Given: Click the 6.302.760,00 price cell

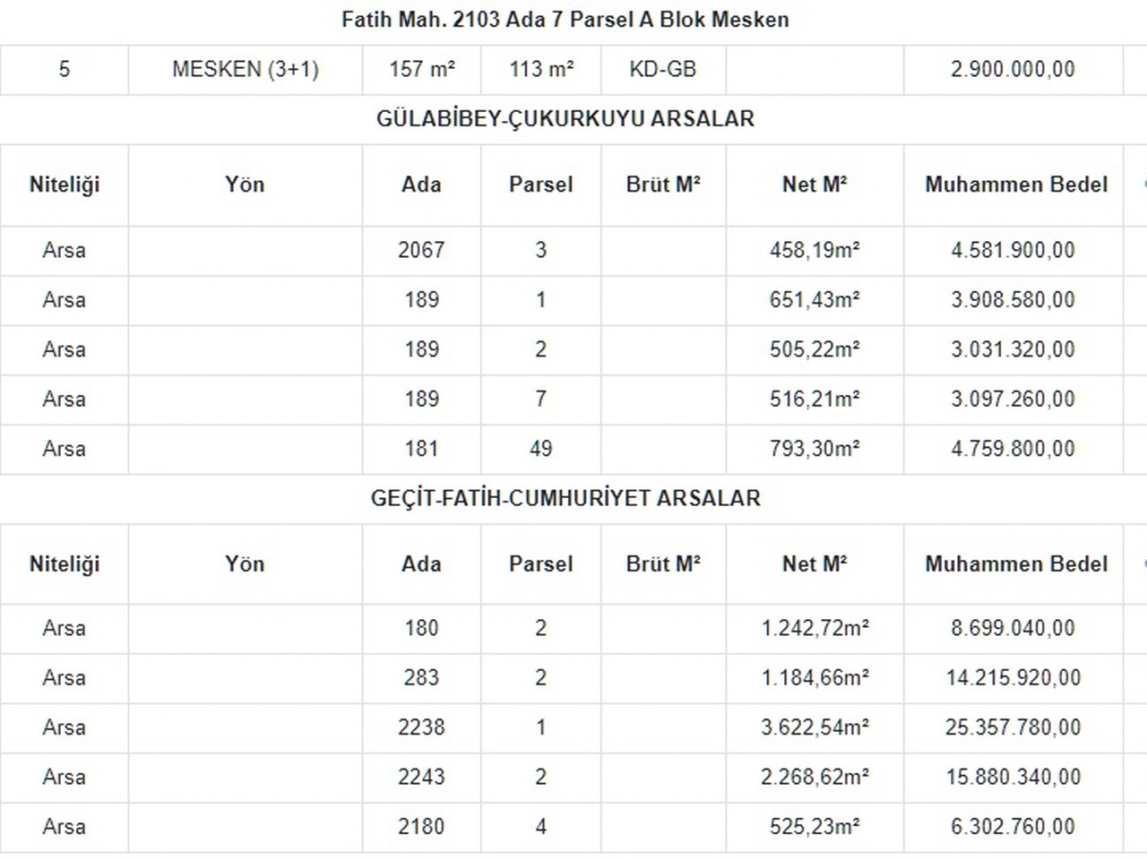Looking at the screenshot, I should click(1013, 827).
